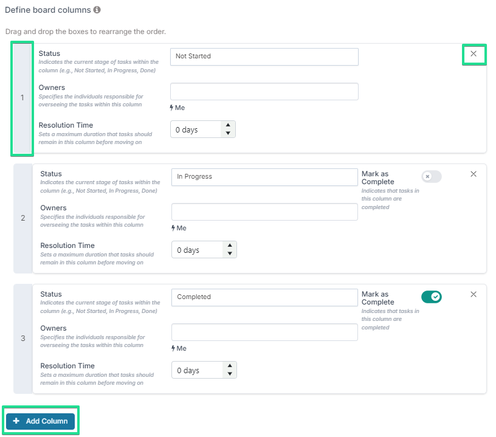Click the Completed status text box
Viewport: 496px width, 437px height.
264,298
